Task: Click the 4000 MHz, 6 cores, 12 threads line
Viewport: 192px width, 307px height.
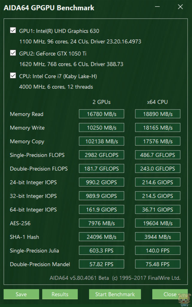Action: [56, 87]
